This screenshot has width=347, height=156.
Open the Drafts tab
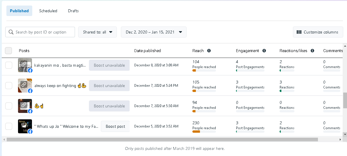[73, 11]
